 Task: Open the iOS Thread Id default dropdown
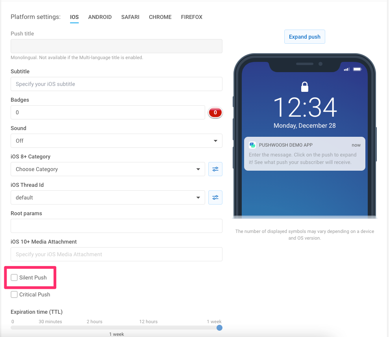pyautogui.click(x=107, y=197)
